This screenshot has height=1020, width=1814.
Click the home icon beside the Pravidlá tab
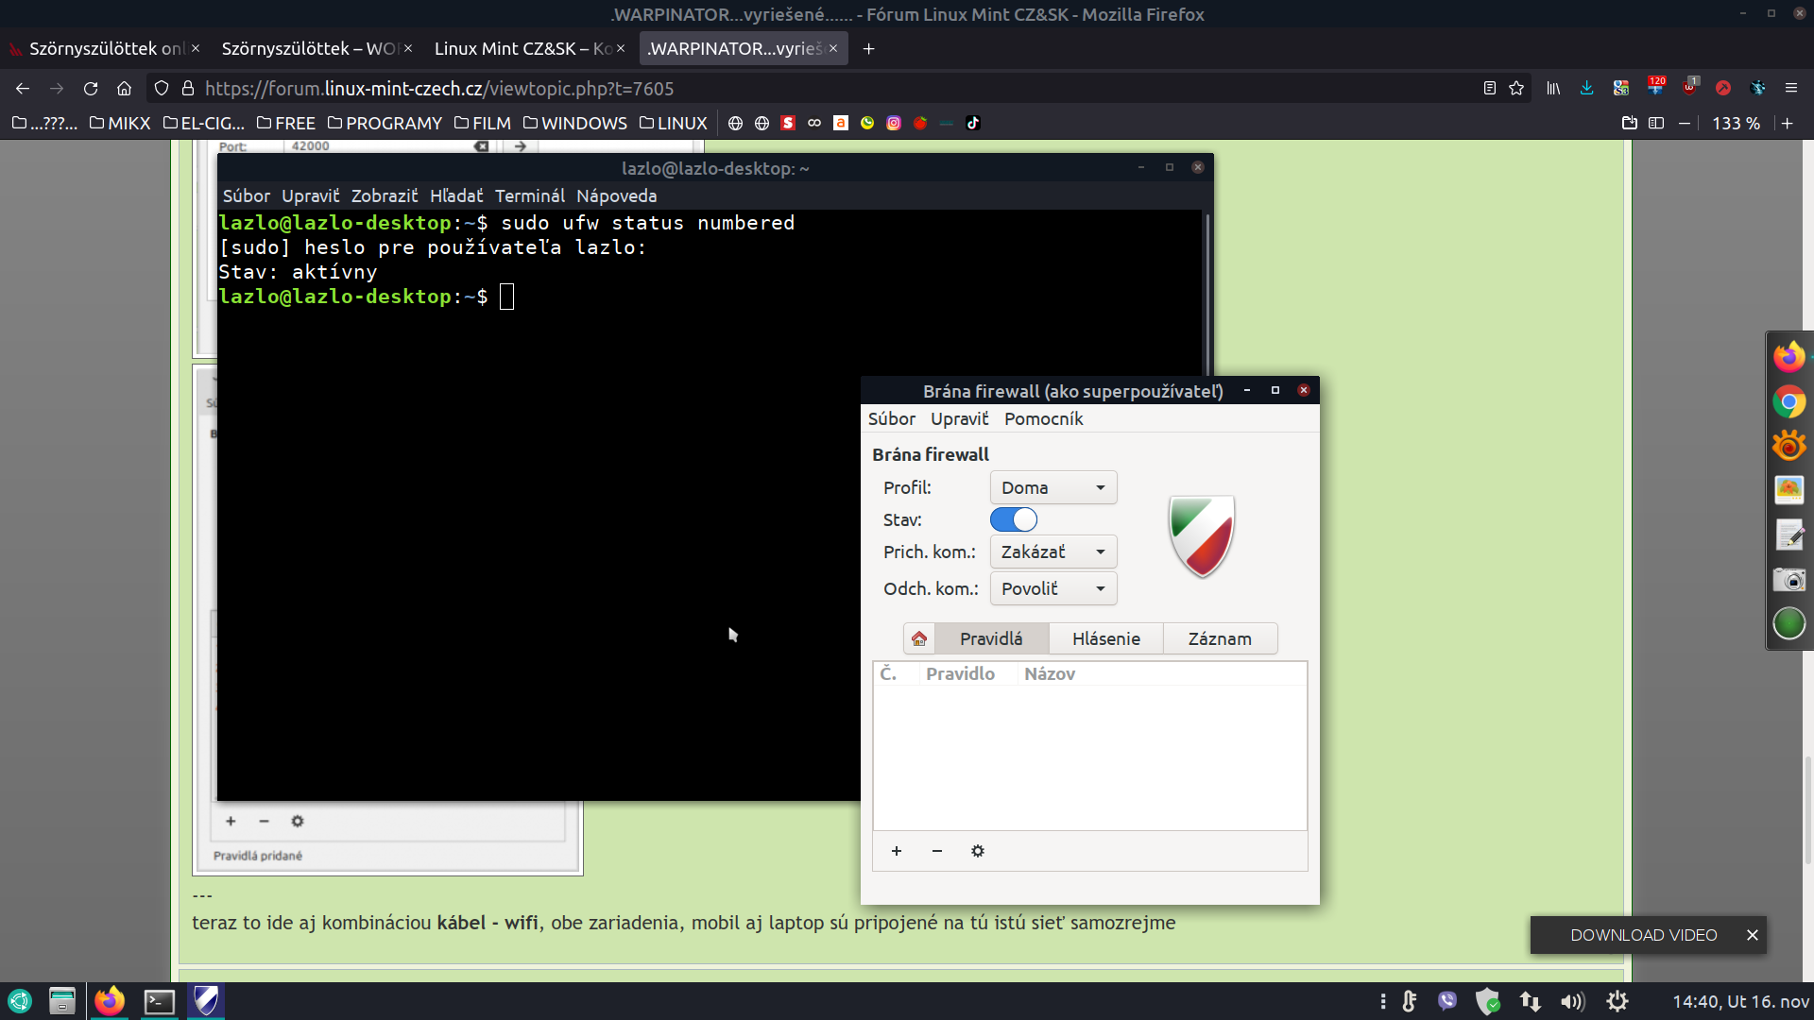click(x=918, y=638)
